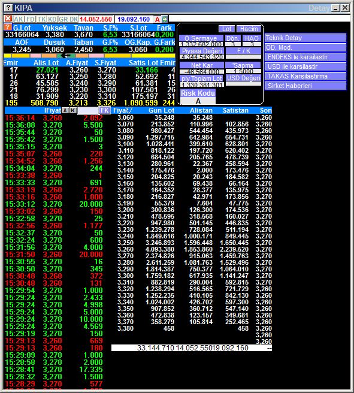This screenshot has height=393, width=354.
Task: Toggle the FK filter button
Action: (105, 110)
